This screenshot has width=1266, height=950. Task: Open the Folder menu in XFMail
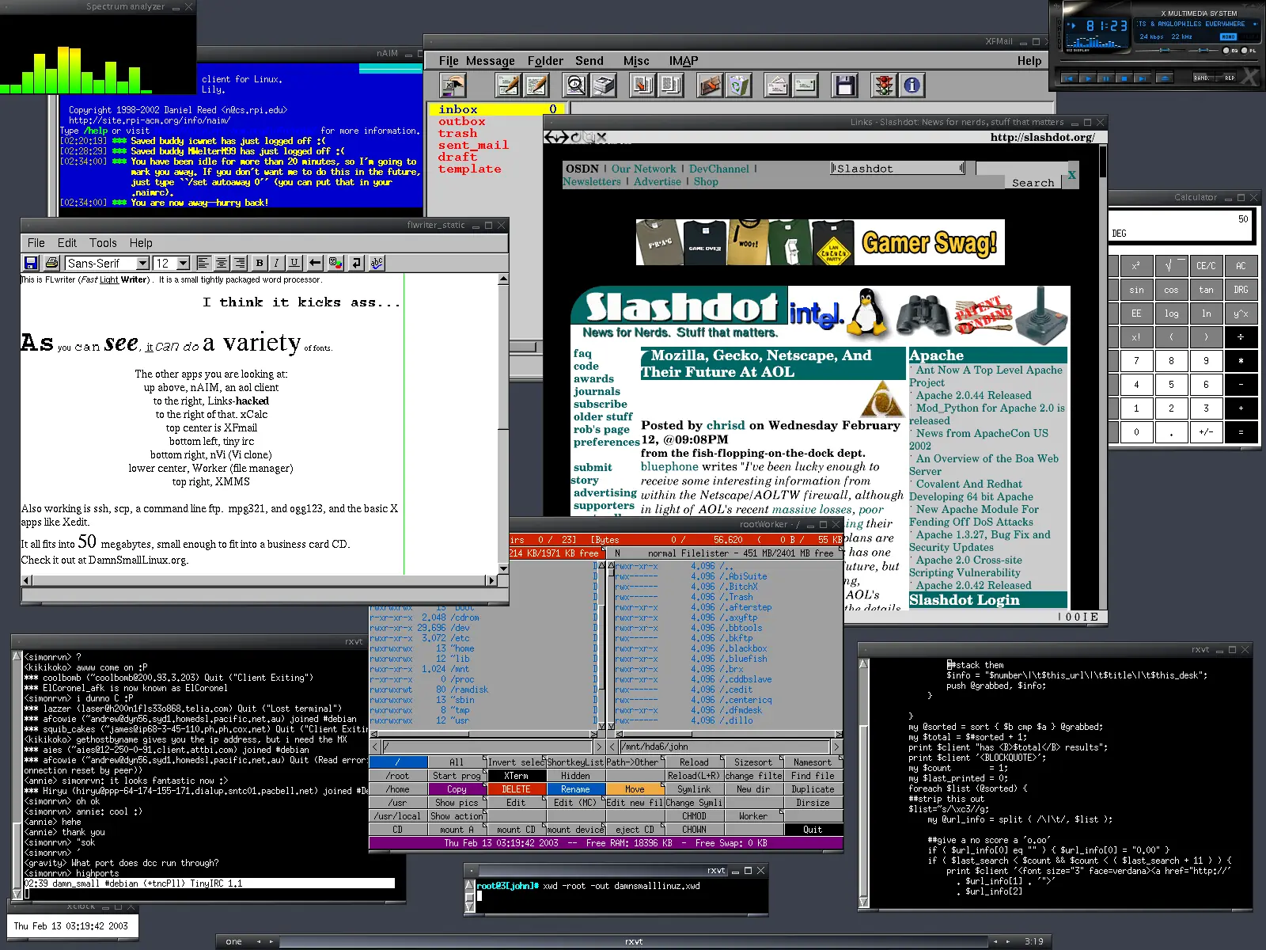point(545,61)
